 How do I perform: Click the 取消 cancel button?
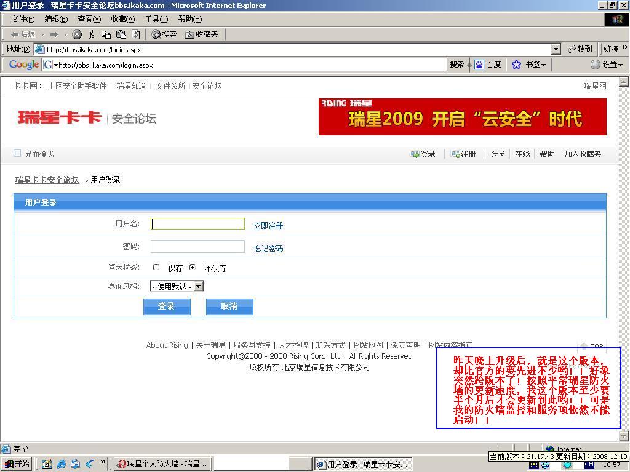(229, 307)
